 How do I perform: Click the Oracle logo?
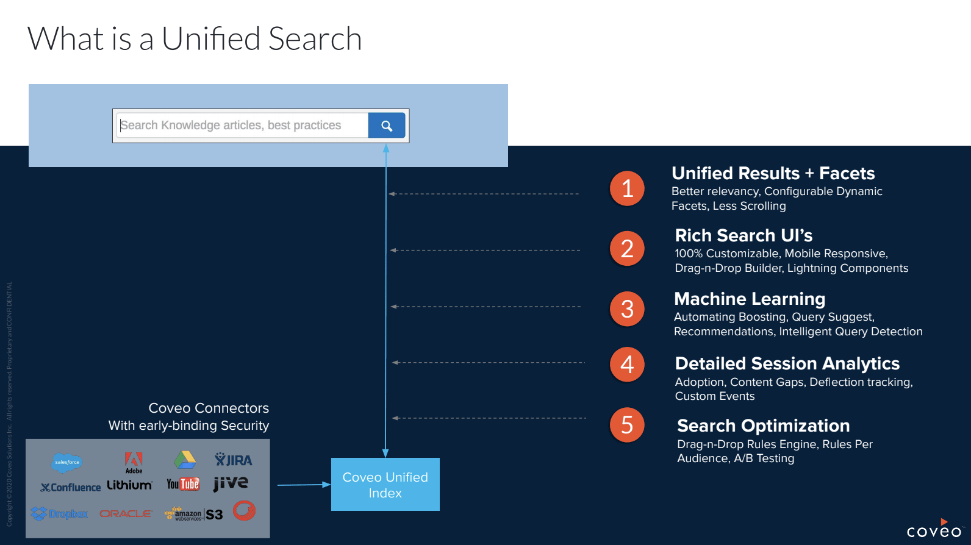point(125,514)
